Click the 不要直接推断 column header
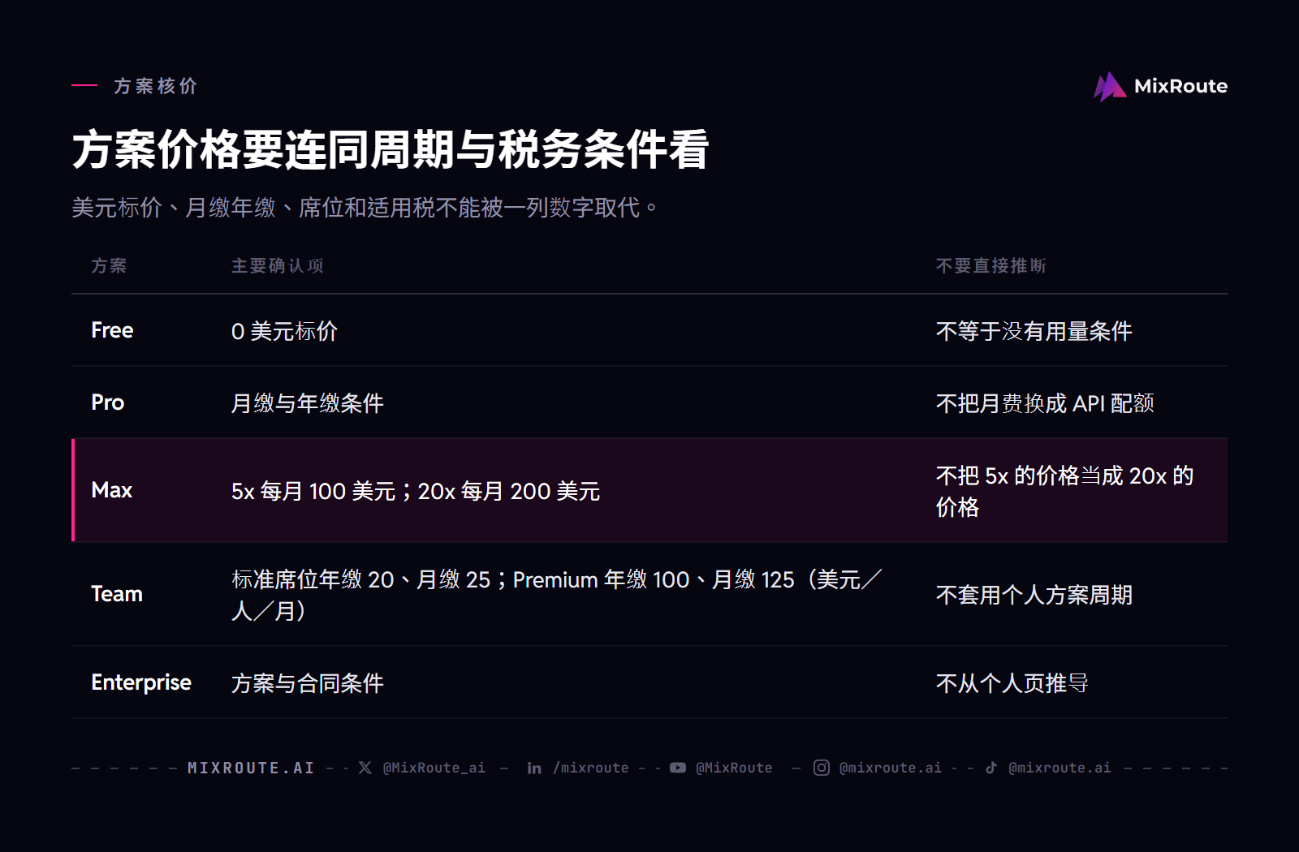The height and width of the screenshot is (852, 1299). pos(990,266)
